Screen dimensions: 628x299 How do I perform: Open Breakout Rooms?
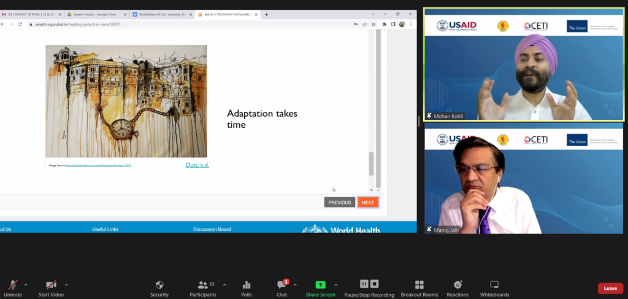[419, 287]
